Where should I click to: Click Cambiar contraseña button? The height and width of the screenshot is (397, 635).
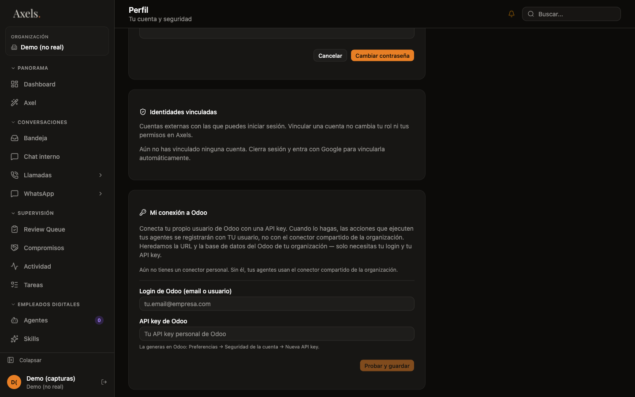pyautogui.click(x=382, y=56)
